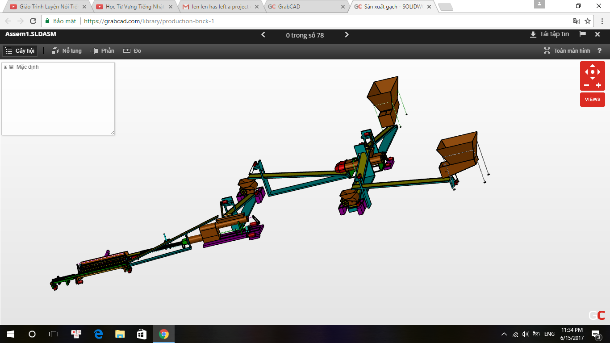Close the Học Từ Vựng Tiếng Nhật tab

[170, 7]
